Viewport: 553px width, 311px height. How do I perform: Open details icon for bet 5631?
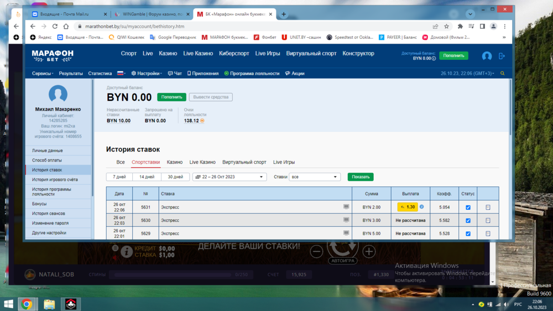[488, 208]
